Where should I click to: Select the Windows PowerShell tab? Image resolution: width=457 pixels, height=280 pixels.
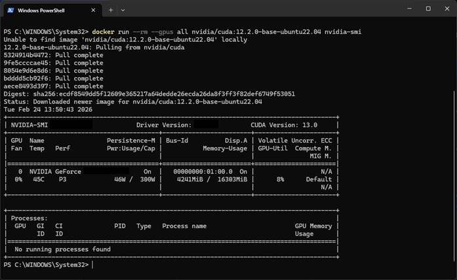coord(50,9)
